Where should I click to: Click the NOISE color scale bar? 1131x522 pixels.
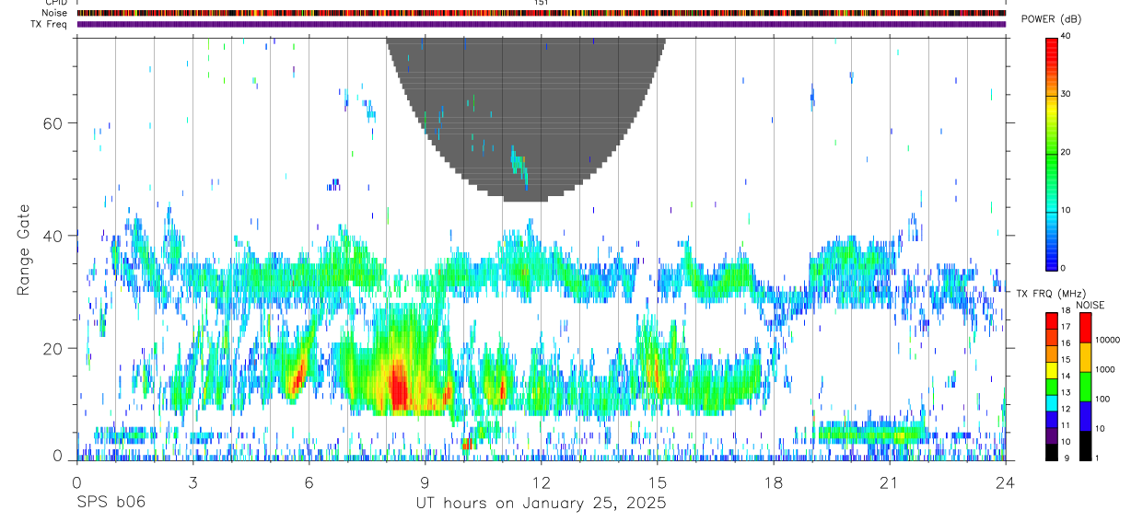[x=1085, y=386]
